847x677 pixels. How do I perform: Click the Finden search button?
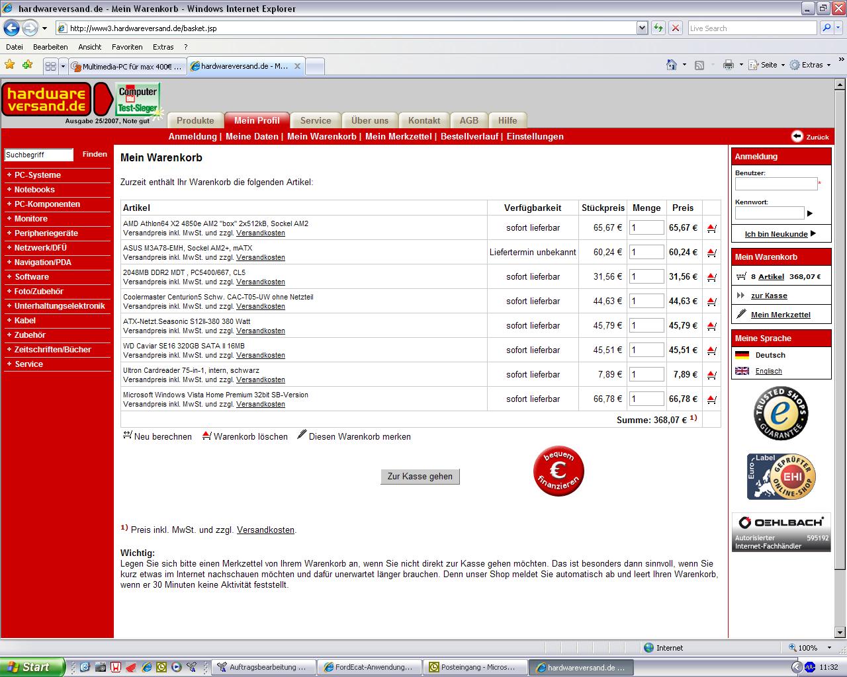point(95,154)
